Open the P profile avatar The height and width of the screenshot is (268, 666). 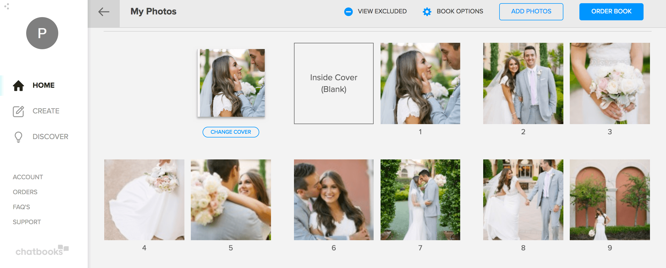coord(42,33)
